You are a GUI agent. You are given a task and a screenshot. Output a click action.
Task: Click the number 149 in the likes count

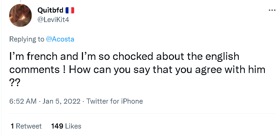(57, 126)
